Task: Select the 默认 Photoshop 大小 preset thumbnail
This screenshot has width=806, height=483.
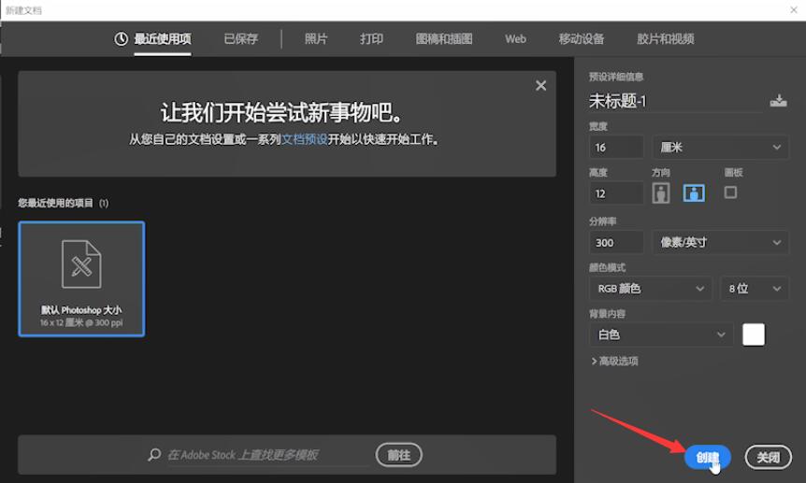Action: 81,279
